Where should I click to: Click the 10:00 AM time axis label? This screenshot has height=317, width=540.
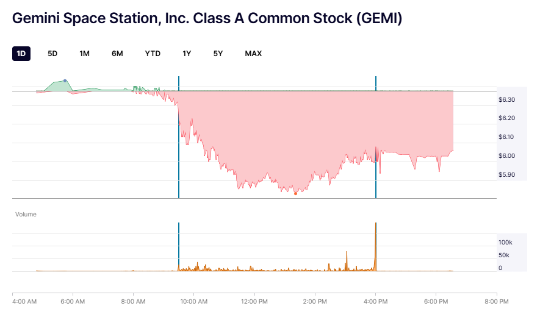[193, 301]
